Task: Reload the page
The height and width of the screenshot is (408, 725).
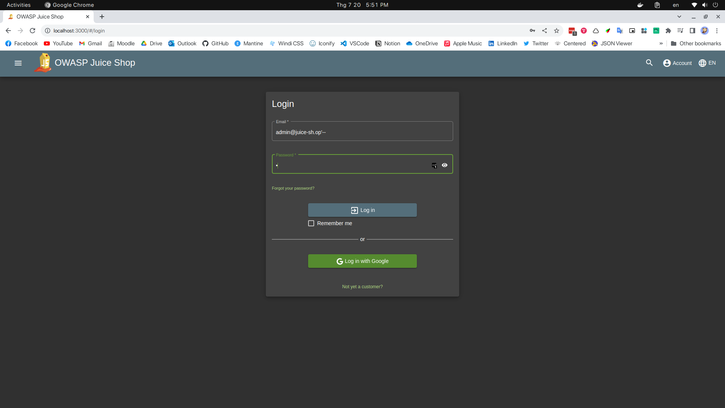Action: [x=32, y=31]
